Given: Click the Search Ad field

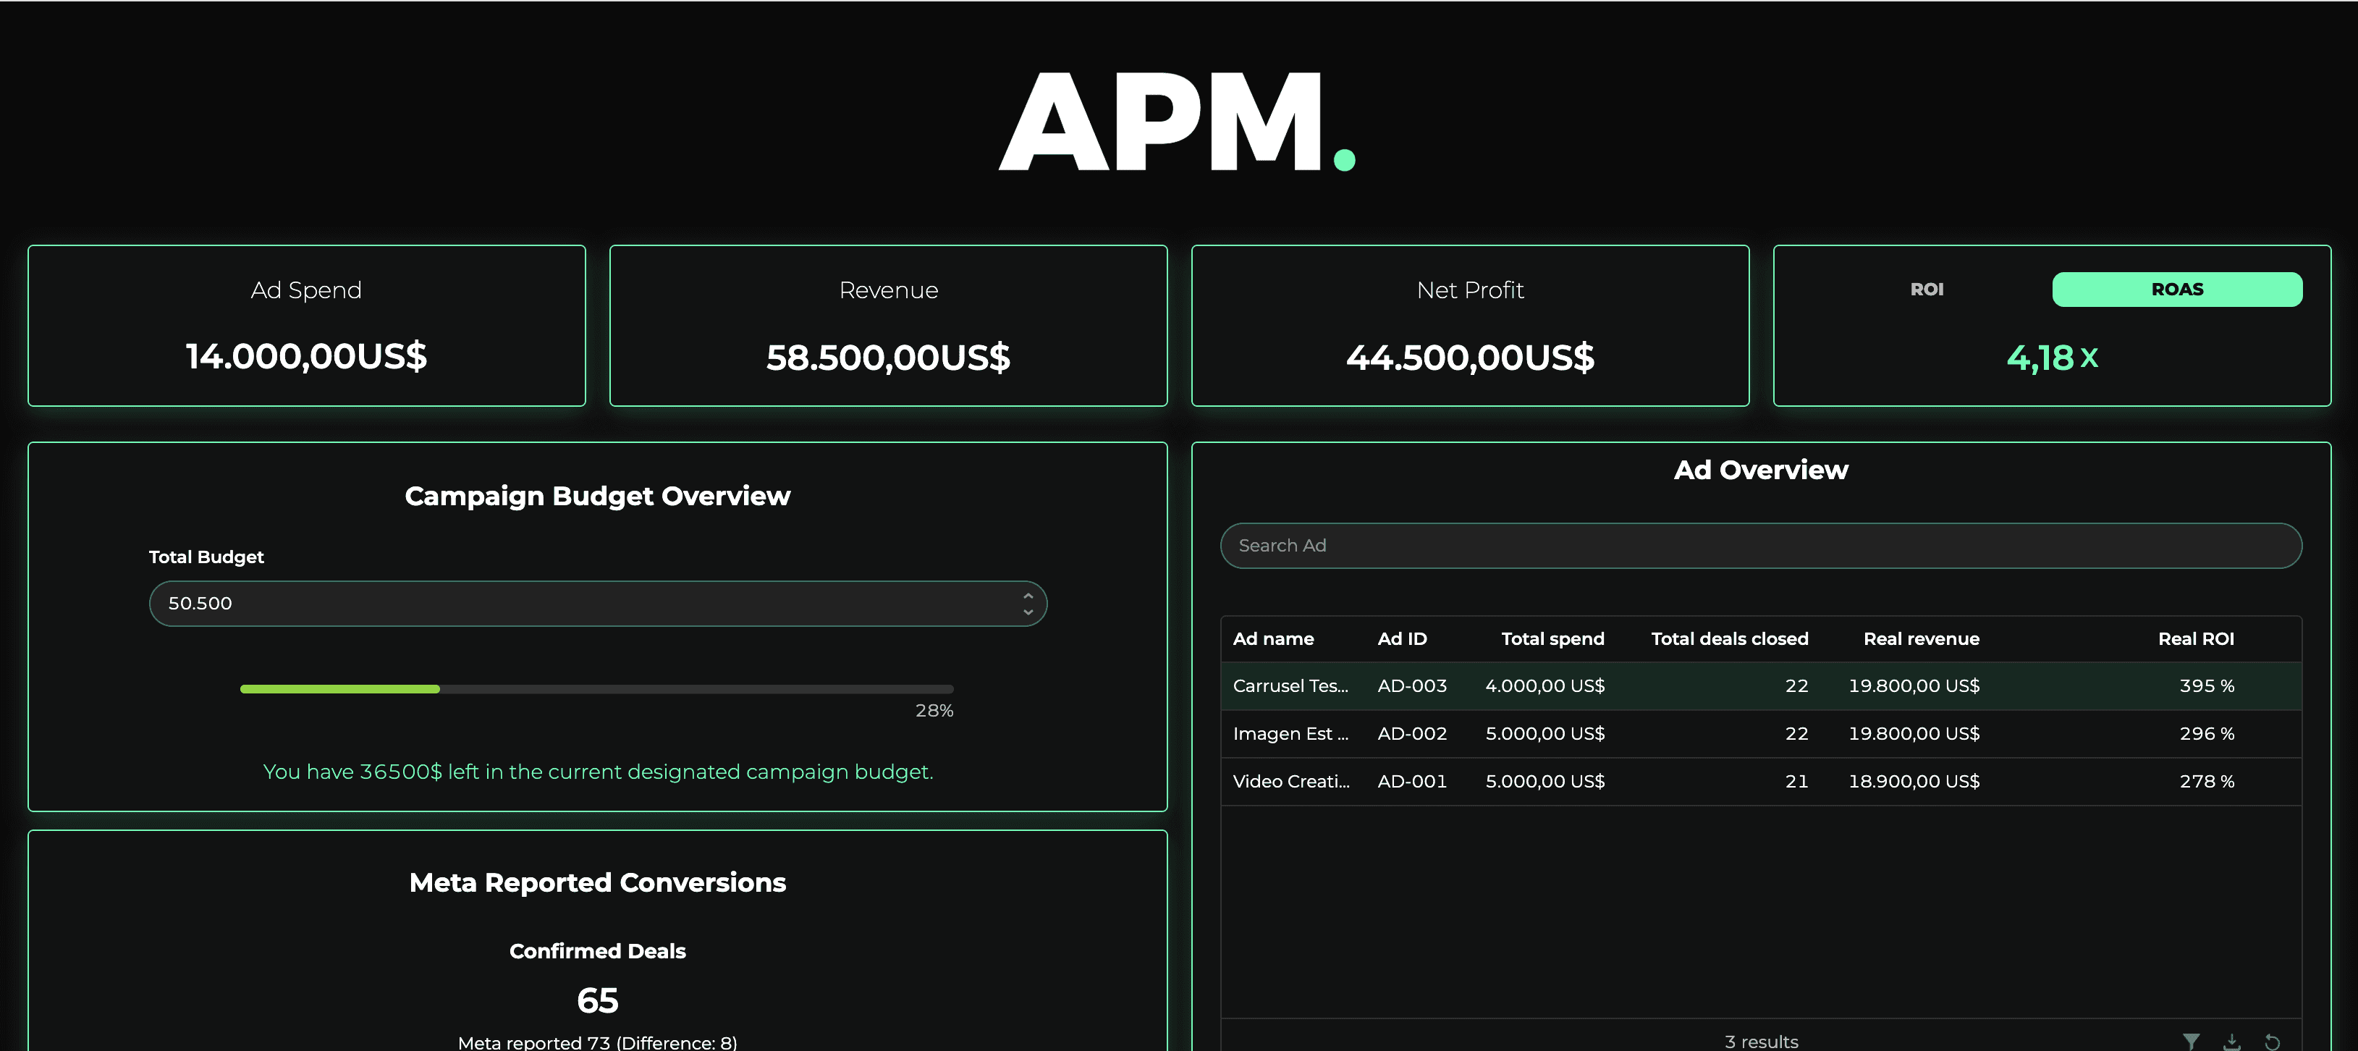Looking at the screenshot, I should pos(1759,546).
